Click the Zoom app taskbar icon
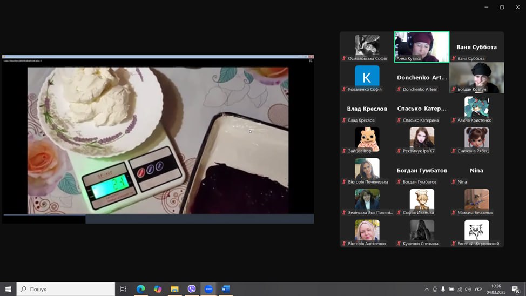The width and height of the screenshot is (526, 296). (x=208, y=289)
